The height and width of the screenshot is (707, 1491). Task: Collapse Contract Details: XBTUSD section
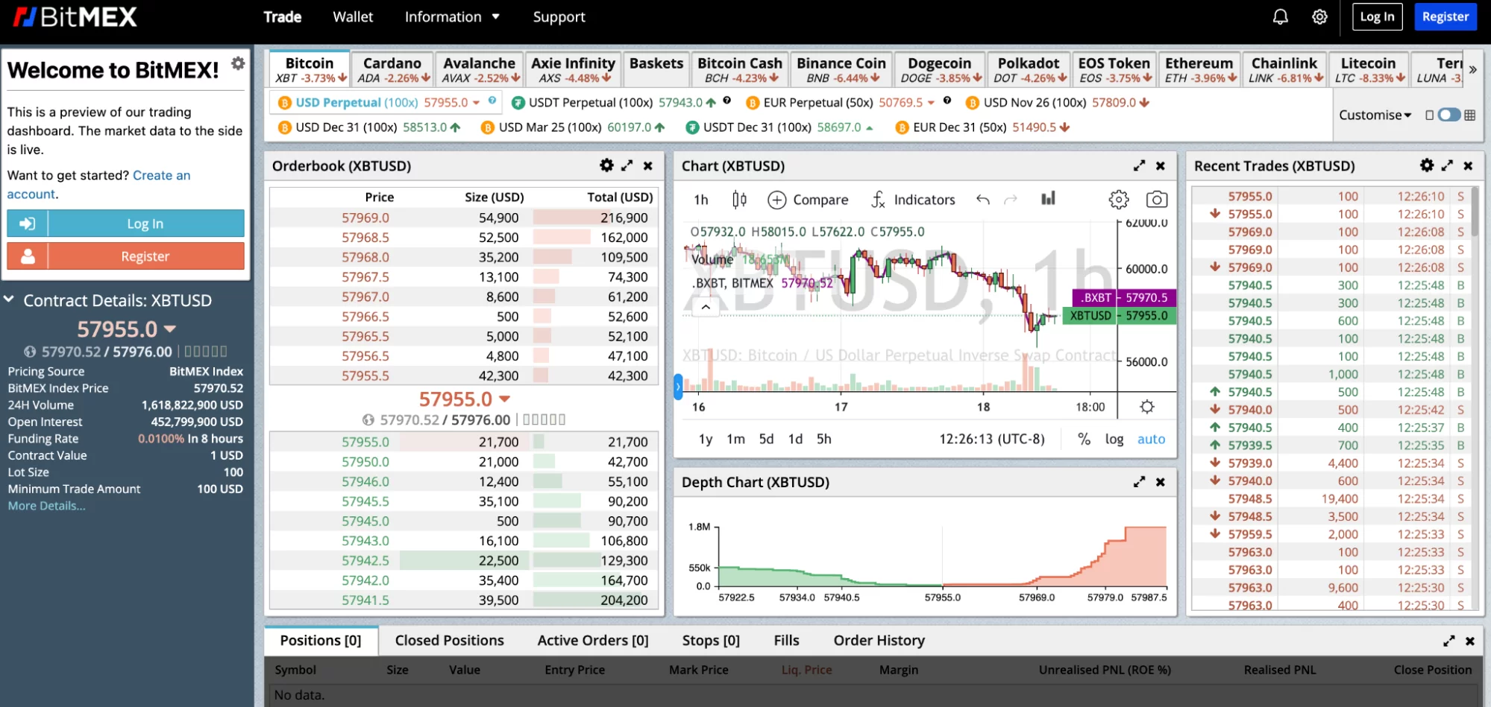9,299
